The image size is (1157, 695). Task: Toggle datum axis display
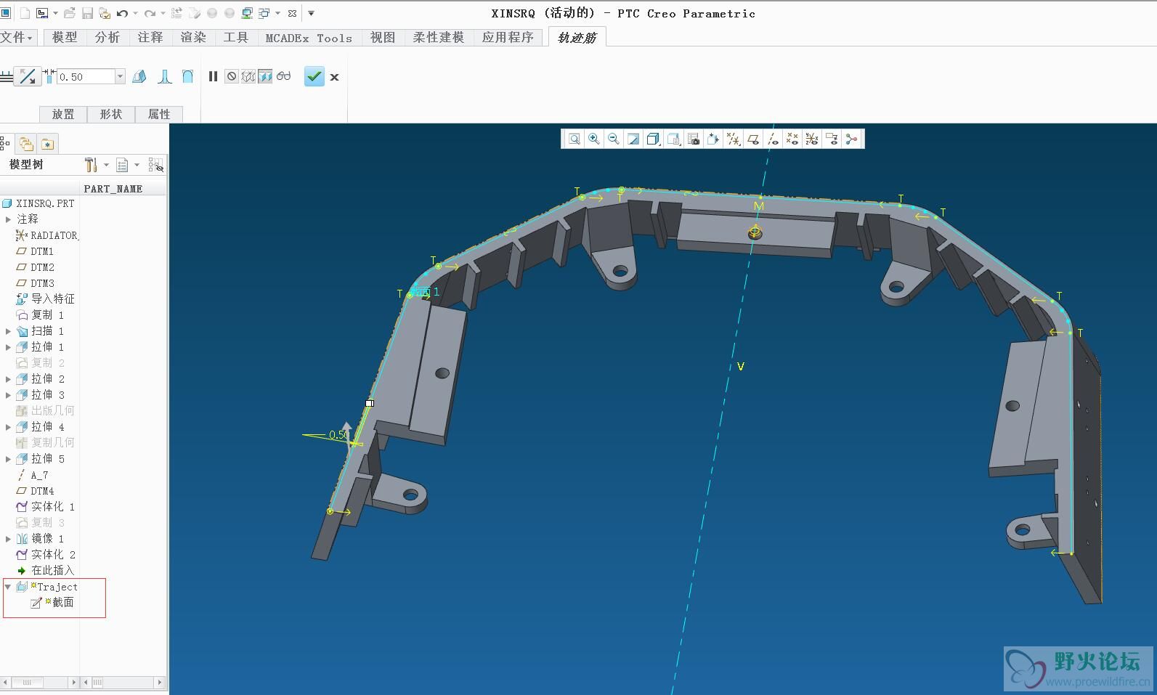pos(773,139)
